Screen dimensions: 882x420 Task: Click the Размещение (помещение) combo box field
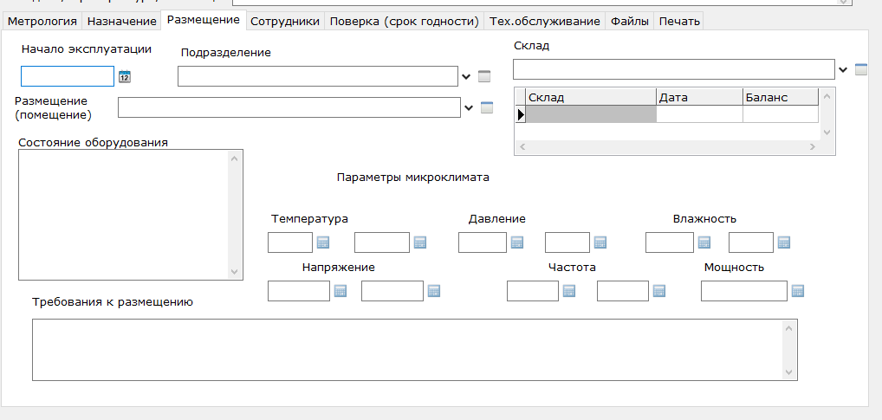tap(289, 107)
